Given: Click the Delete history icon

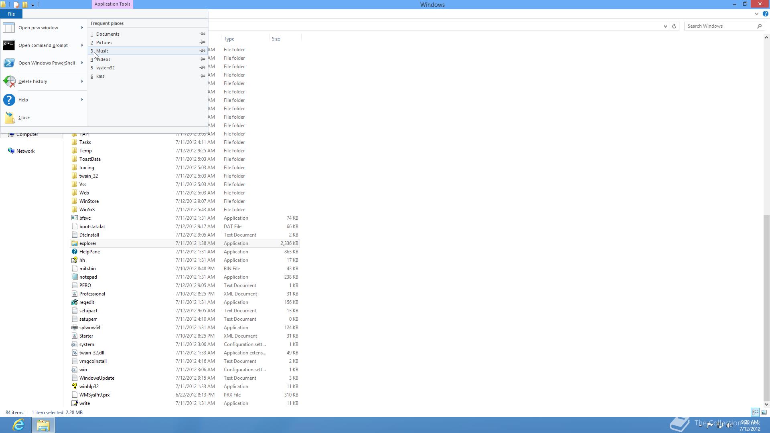Looking at the screenshot, I should click(9, 81).
